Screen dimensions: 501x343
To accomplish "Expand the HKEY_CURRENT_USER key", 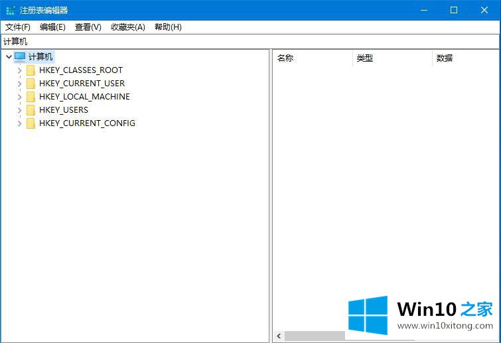I will tap(19, 84).
